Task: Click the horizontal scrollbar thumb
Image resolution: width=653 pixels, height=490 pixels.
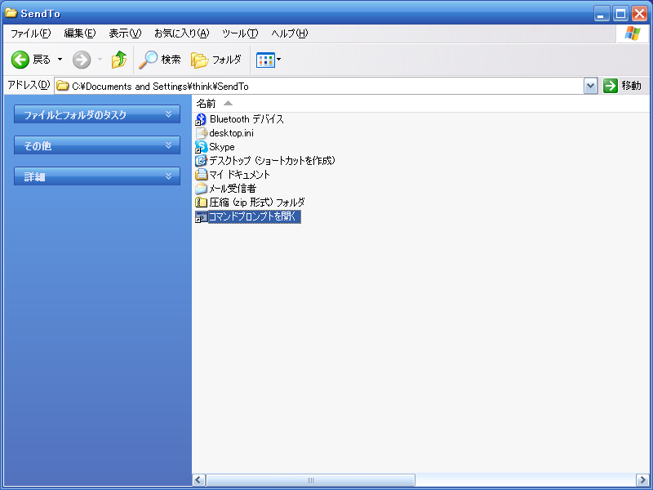Action: pos(311,480)
